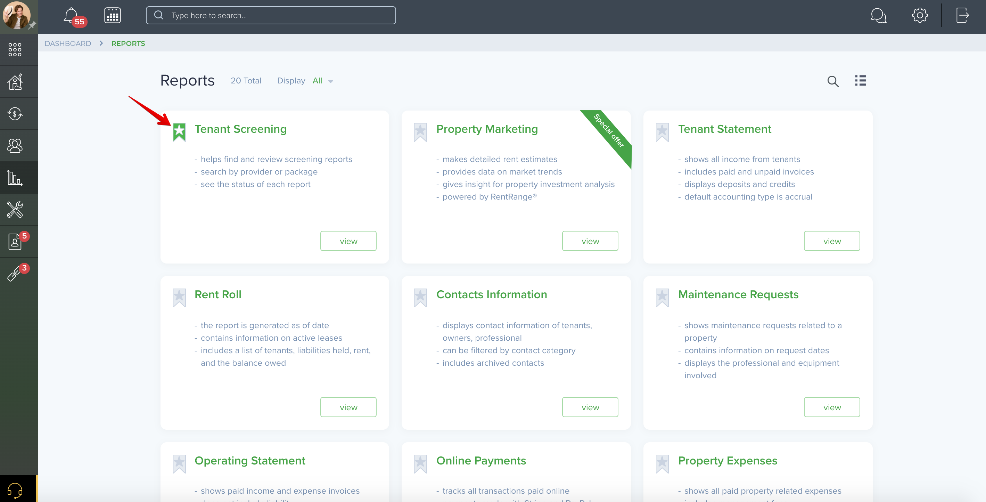The height and width of the screenshot is (502, 986).
Task: Focus the 'Type here to search' field
Action: coord(271,15)
